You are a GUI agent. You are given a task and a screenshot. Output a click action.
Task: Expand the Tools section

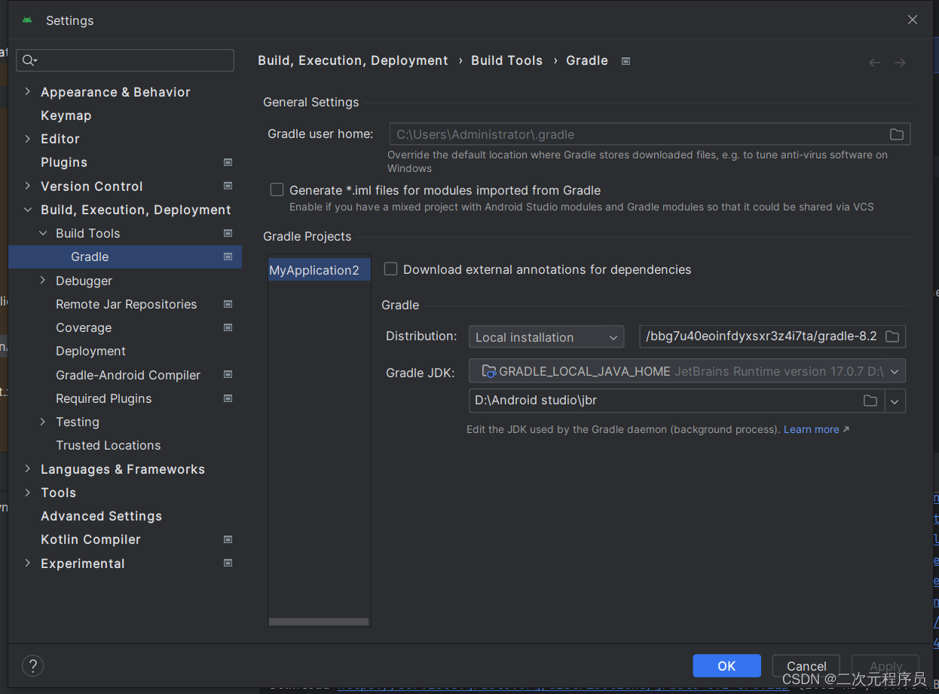click(27, 493)
